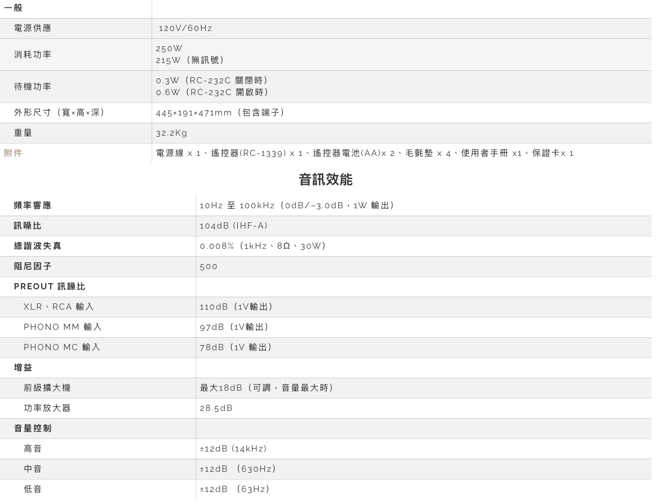Click the 一般 section header
Screen dimensions: 656x501
tap(12, 8)
